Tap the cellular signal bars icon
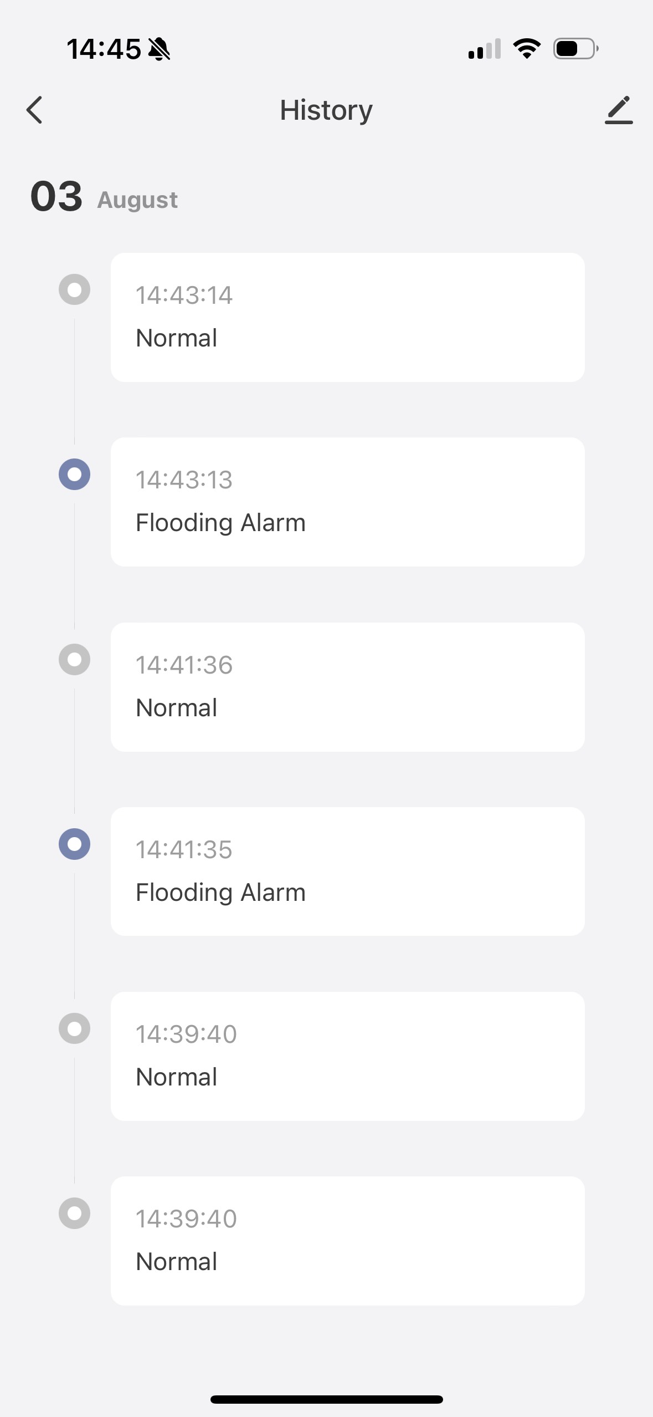This screenshot has width=653, height=1417. [485, 49]
